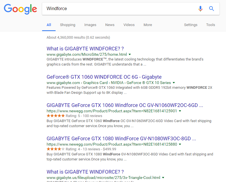The image size is (226, 182).
Task: Click the four-star rating of GTX 1080 result
Action: coord(56,149)
